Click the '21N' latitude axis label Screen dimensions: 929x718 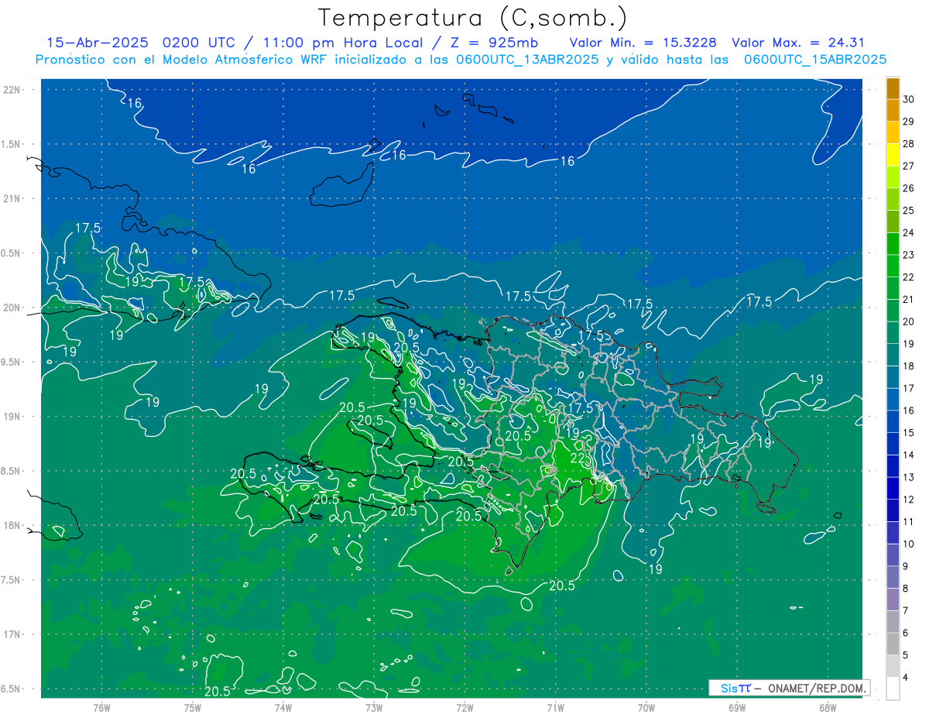[x=13, y=199]
